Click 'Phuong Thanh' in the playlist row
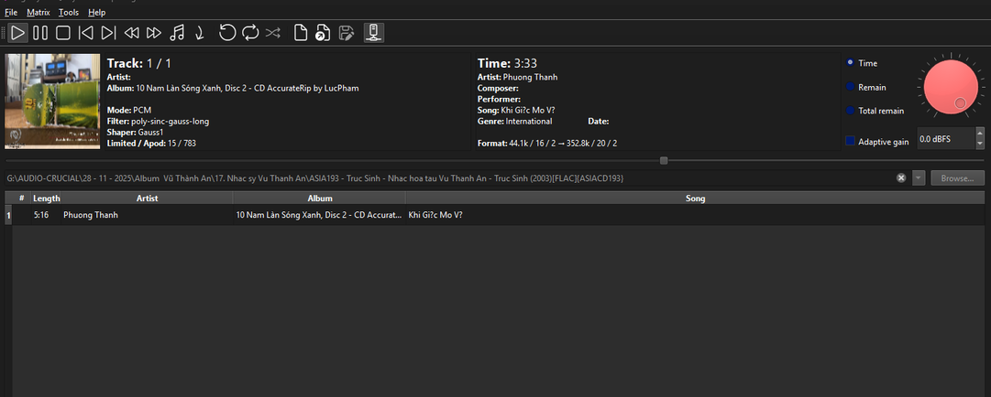This screenshot has height=397, width=991. click(91, 215)
